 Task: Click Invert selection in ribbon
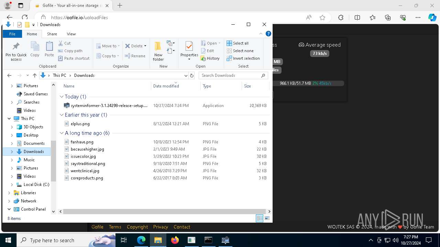pos(243,58)
